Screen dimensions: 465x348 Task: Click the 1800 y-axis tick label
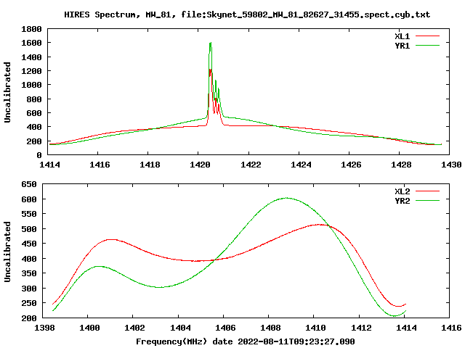[31, 29]
